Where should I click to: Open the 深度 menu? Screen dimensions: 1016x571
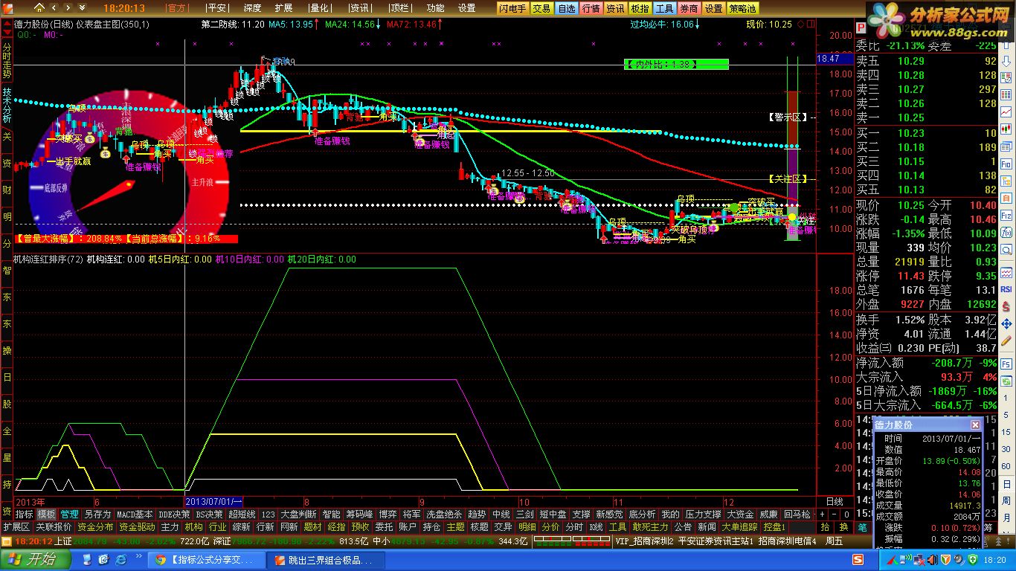point(253,8)
